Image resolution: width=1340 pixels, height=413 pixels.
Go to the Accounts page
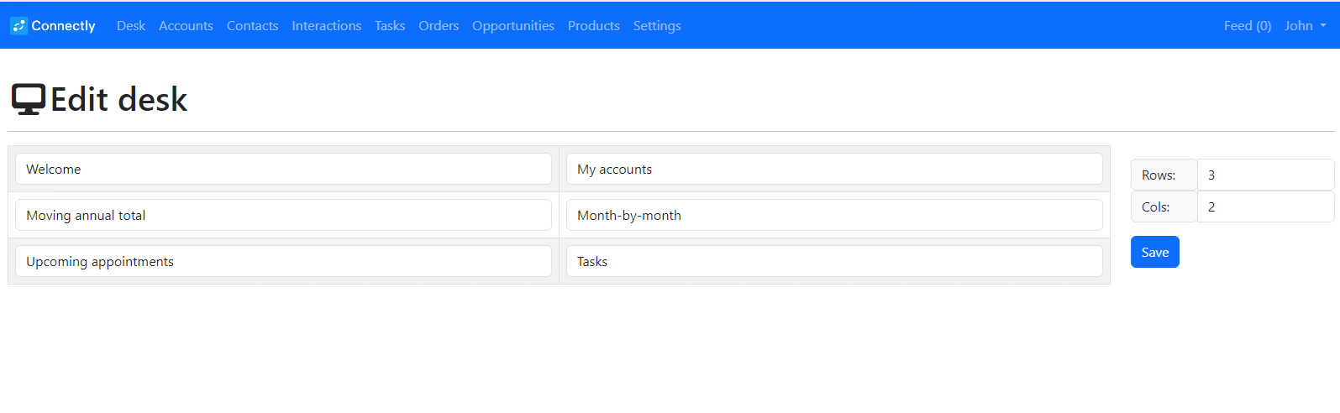pos(186,26)
